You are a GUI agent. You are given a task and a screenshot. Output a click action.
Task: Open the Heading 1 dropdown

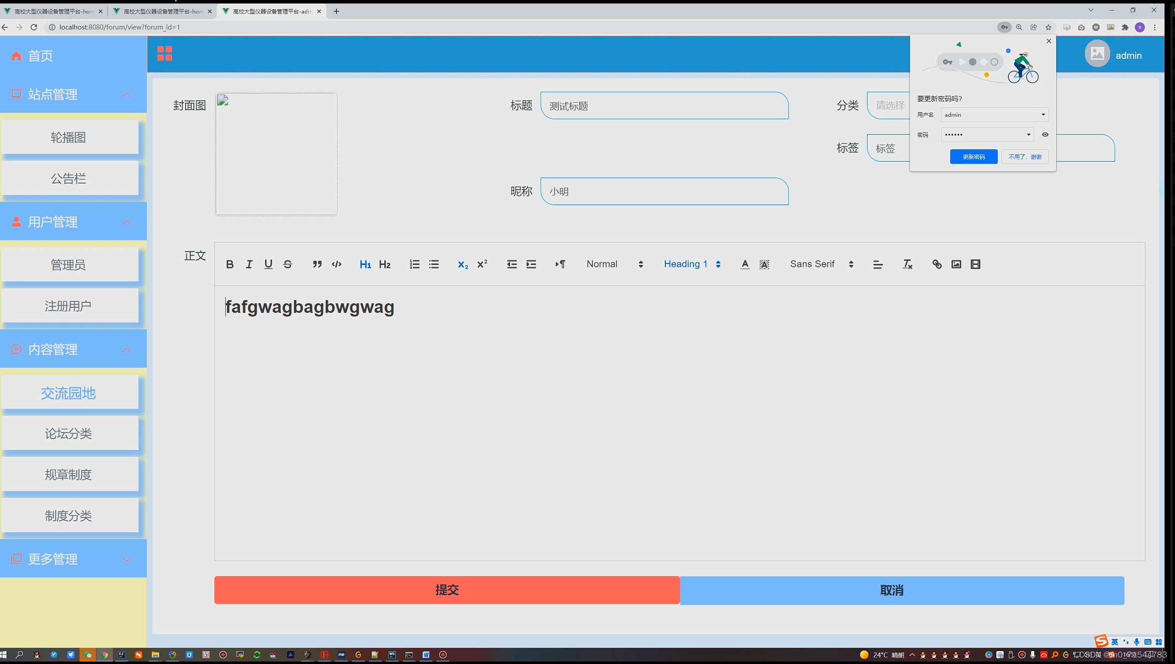tap(692, 264)
